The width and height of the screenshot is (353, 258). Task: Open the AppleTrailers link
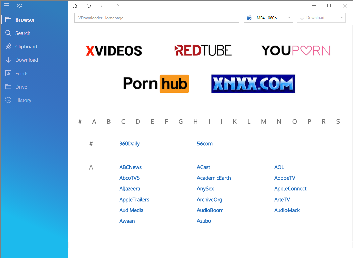point(134,200)
